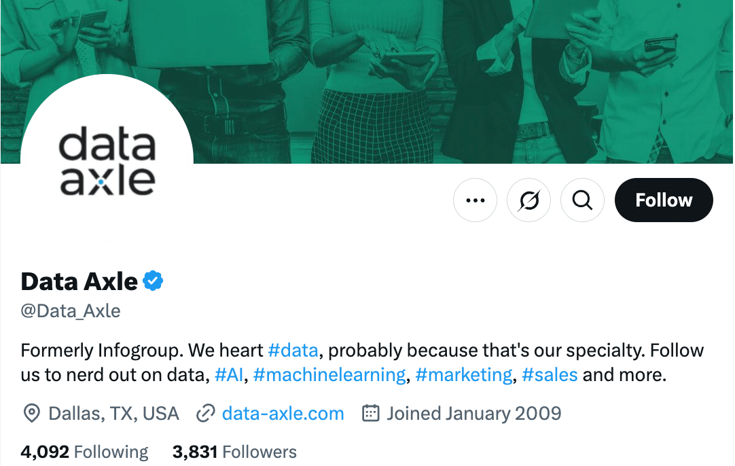The width and height of the screenshot is (735, 466).
Task: Open the More options ellipsis menu
Action: (x=475, y=200)
